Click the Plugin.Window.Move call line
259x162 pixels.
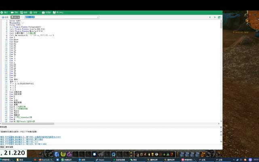pyautogui.click(x=26, y=31)
